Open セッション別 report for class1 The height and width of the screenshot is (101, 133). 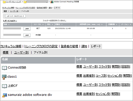click(115, 76)
